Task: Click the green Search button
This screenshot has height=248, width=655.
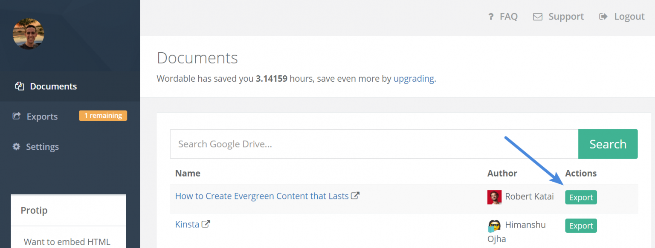Action: [x=608, y=144]
